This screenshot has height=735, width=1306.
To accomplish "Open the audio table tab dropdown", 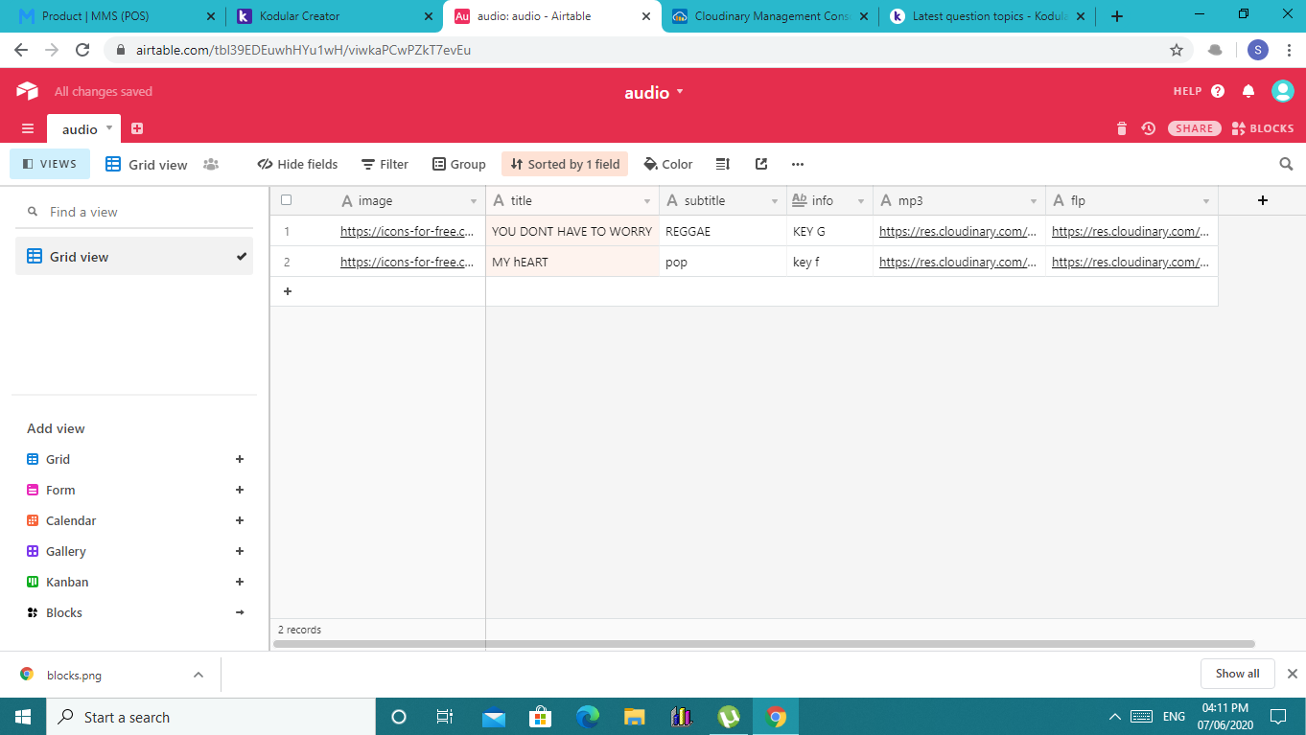I will (109, 126).
